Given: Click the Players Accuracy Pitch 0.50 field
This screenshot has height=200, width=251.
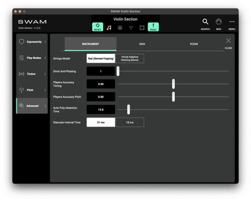Looking at the screenshot, I should coord(101,97).
